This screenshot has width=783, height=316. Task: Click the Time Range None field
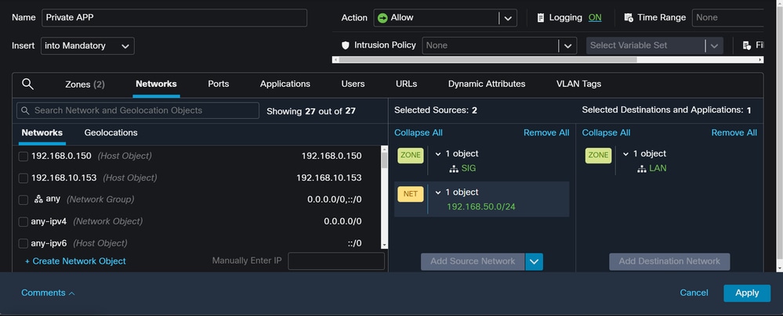click(x=729, y=18)
